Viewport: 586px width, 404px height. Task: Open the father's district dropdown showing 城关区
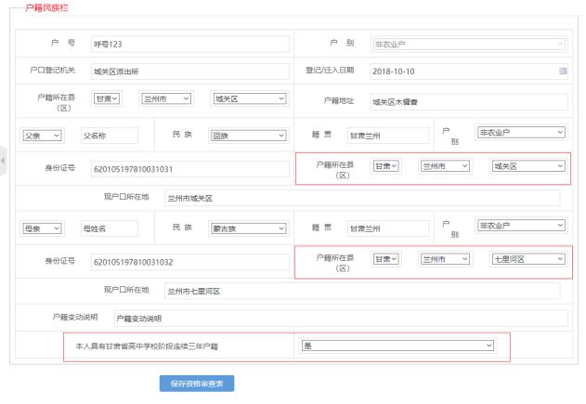(x=528, y=166)
